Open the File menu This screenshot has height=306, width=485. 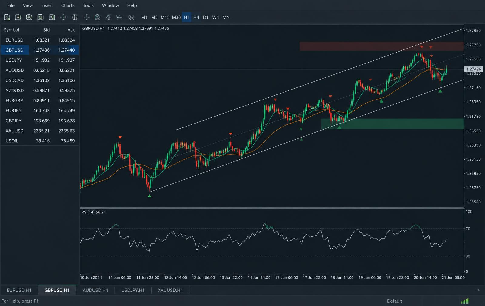[11, 5]
